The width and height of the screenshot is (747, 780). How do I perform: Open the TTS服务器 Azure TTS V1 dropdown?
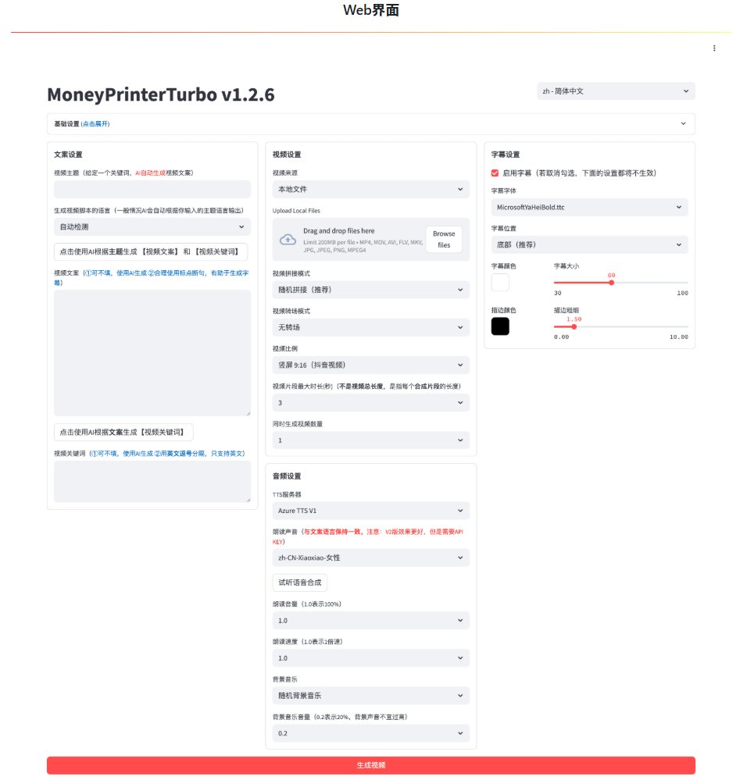[370, 511]
